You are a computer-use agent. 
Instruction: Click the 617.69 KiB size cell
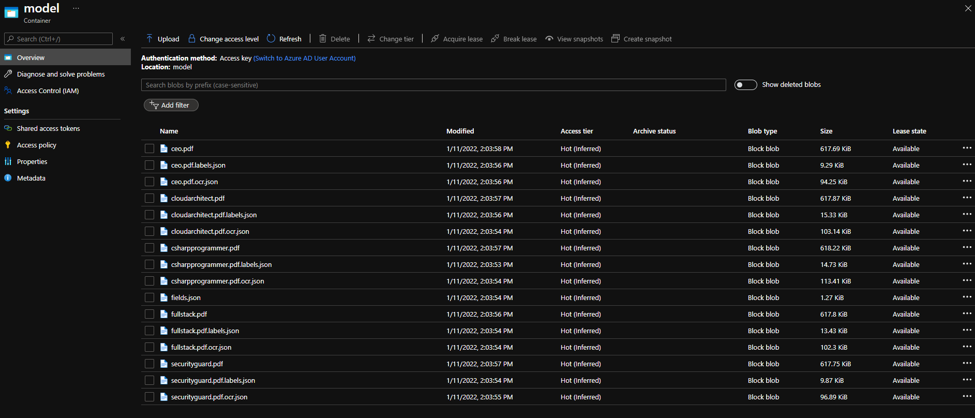[835, 148]
